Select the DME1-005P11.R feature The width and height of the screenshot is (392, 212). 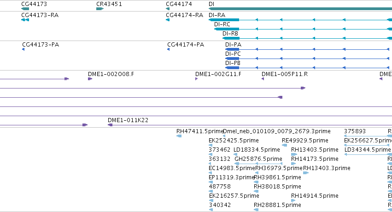(285, 74)
